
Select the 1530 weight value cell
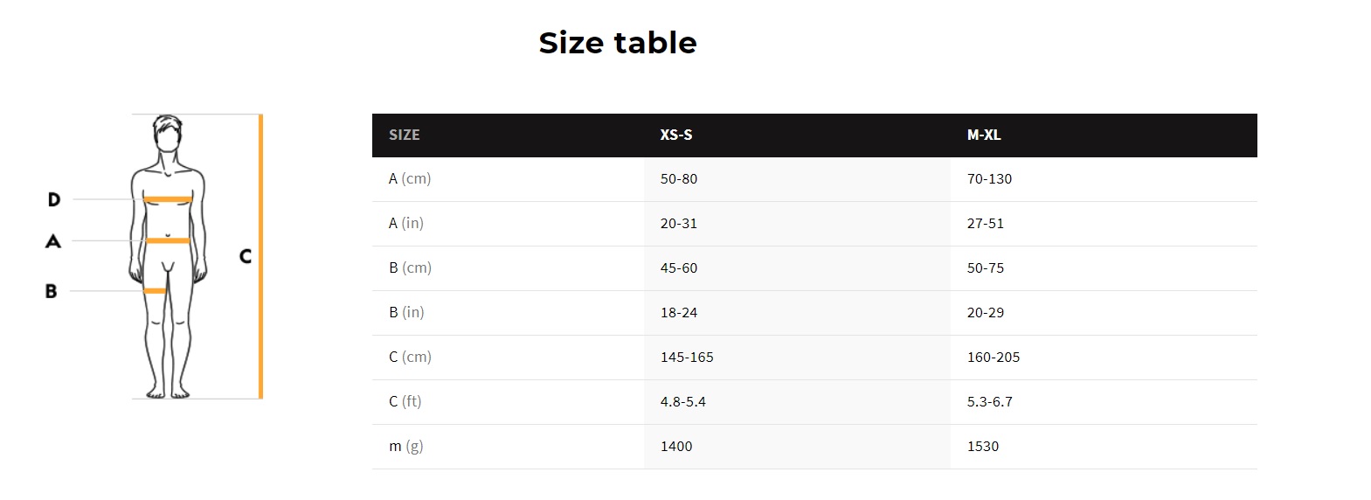pyautogui.click(x=983, y=447)
